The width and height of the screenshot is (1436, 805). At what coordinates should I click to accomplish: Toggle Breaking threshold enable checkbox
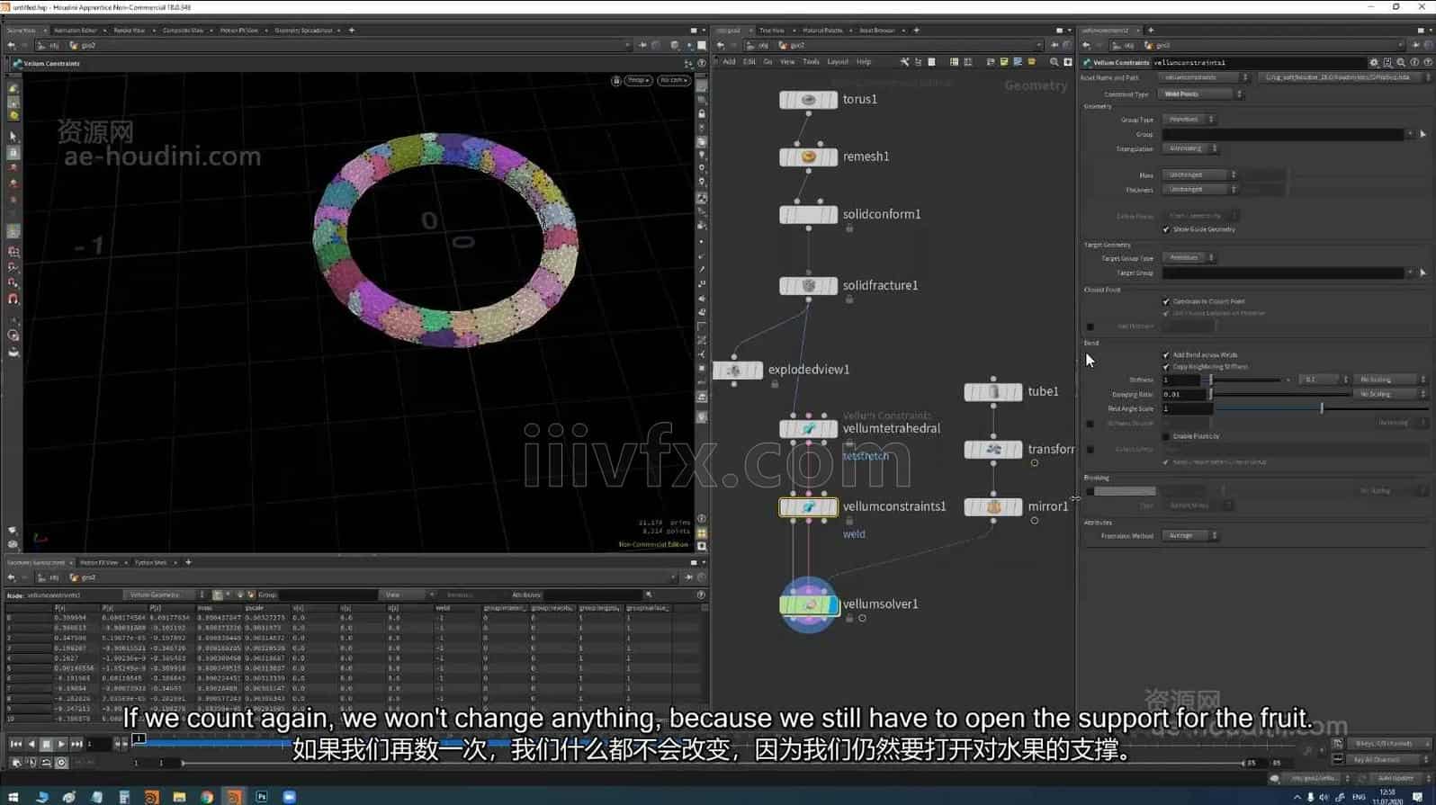(x=1090, y=492)
